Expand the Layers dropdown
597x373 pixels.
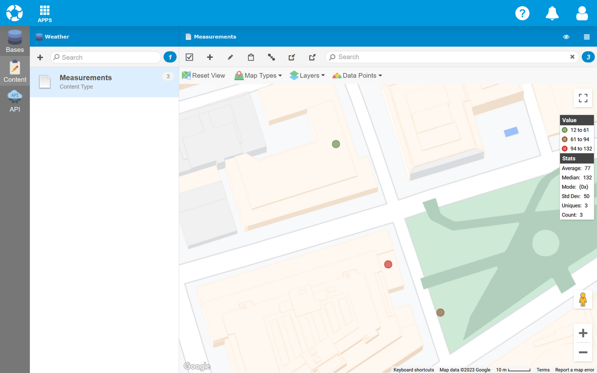pyautogui.click(x=307, y=76)
